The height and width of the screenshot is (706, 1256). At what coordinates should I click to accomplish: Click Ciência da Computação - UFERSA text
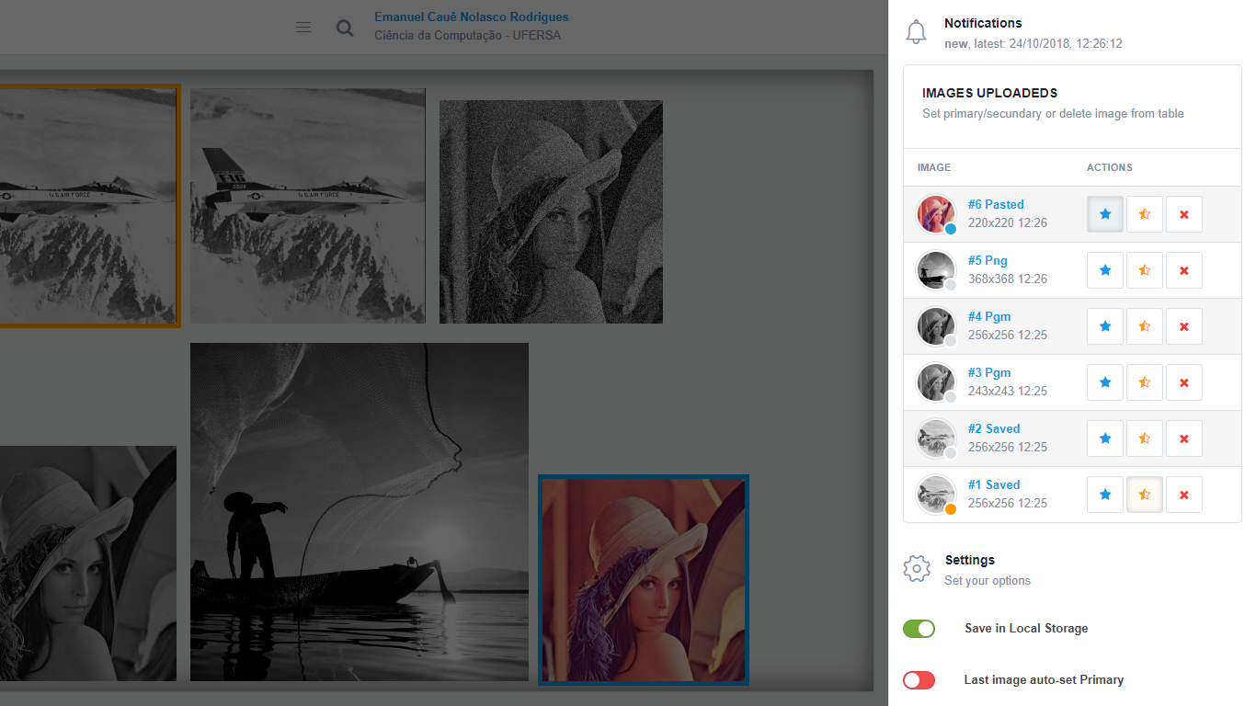pos(467,37)
